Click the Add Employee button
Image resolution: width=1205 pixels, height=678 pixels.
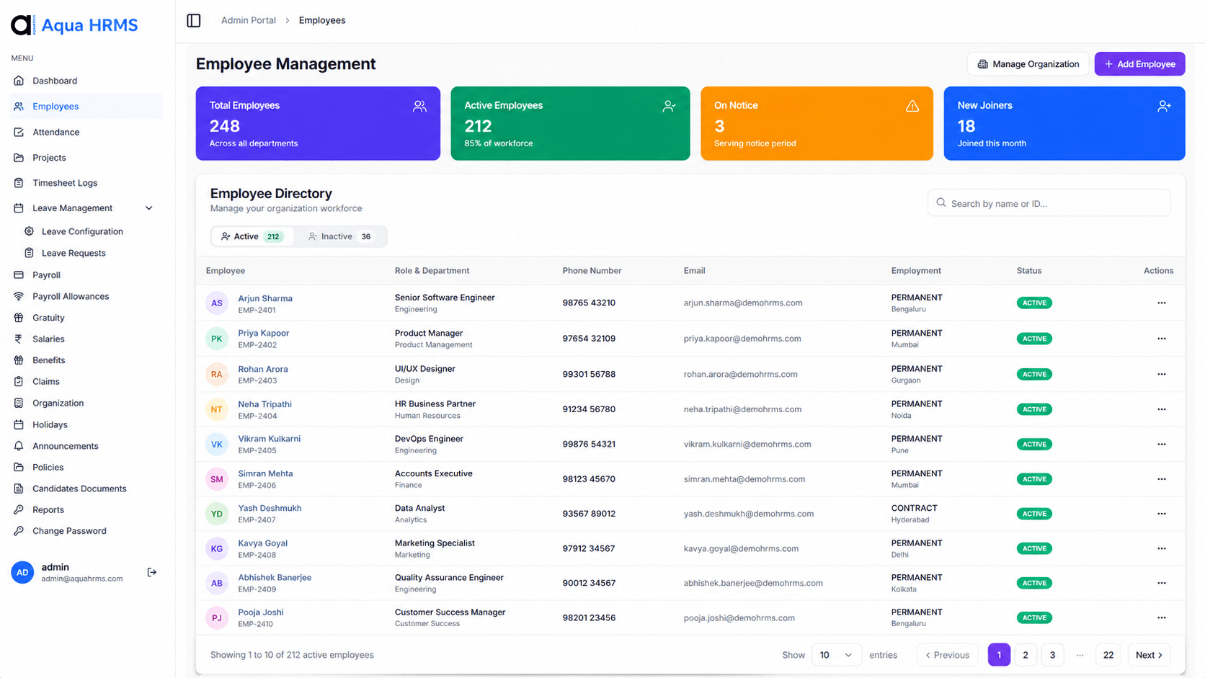[x=1139, y=64]
